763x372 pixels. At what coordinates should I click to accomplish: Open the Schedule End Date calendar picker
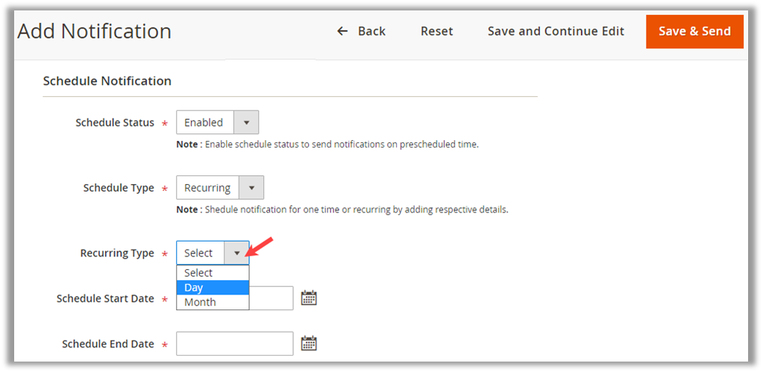309,344
